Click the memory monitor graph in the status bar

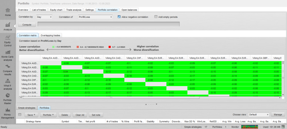tap(250, 127)
